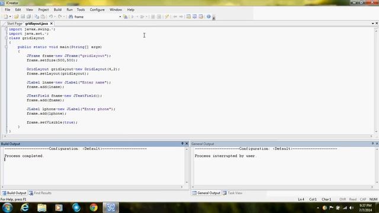This screenshot has height=213, width=379.
Task: Click the editor horizontal scrollbar right arrow
Action: (x=371, y=136)
